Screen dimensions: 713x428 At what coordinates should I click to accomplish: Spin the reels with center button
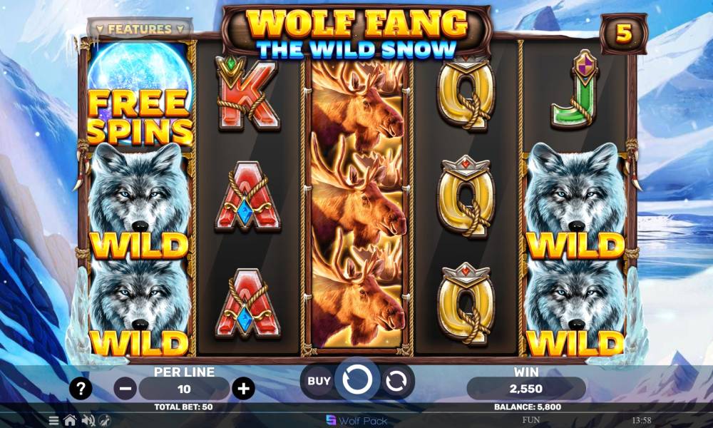point(357,379)
